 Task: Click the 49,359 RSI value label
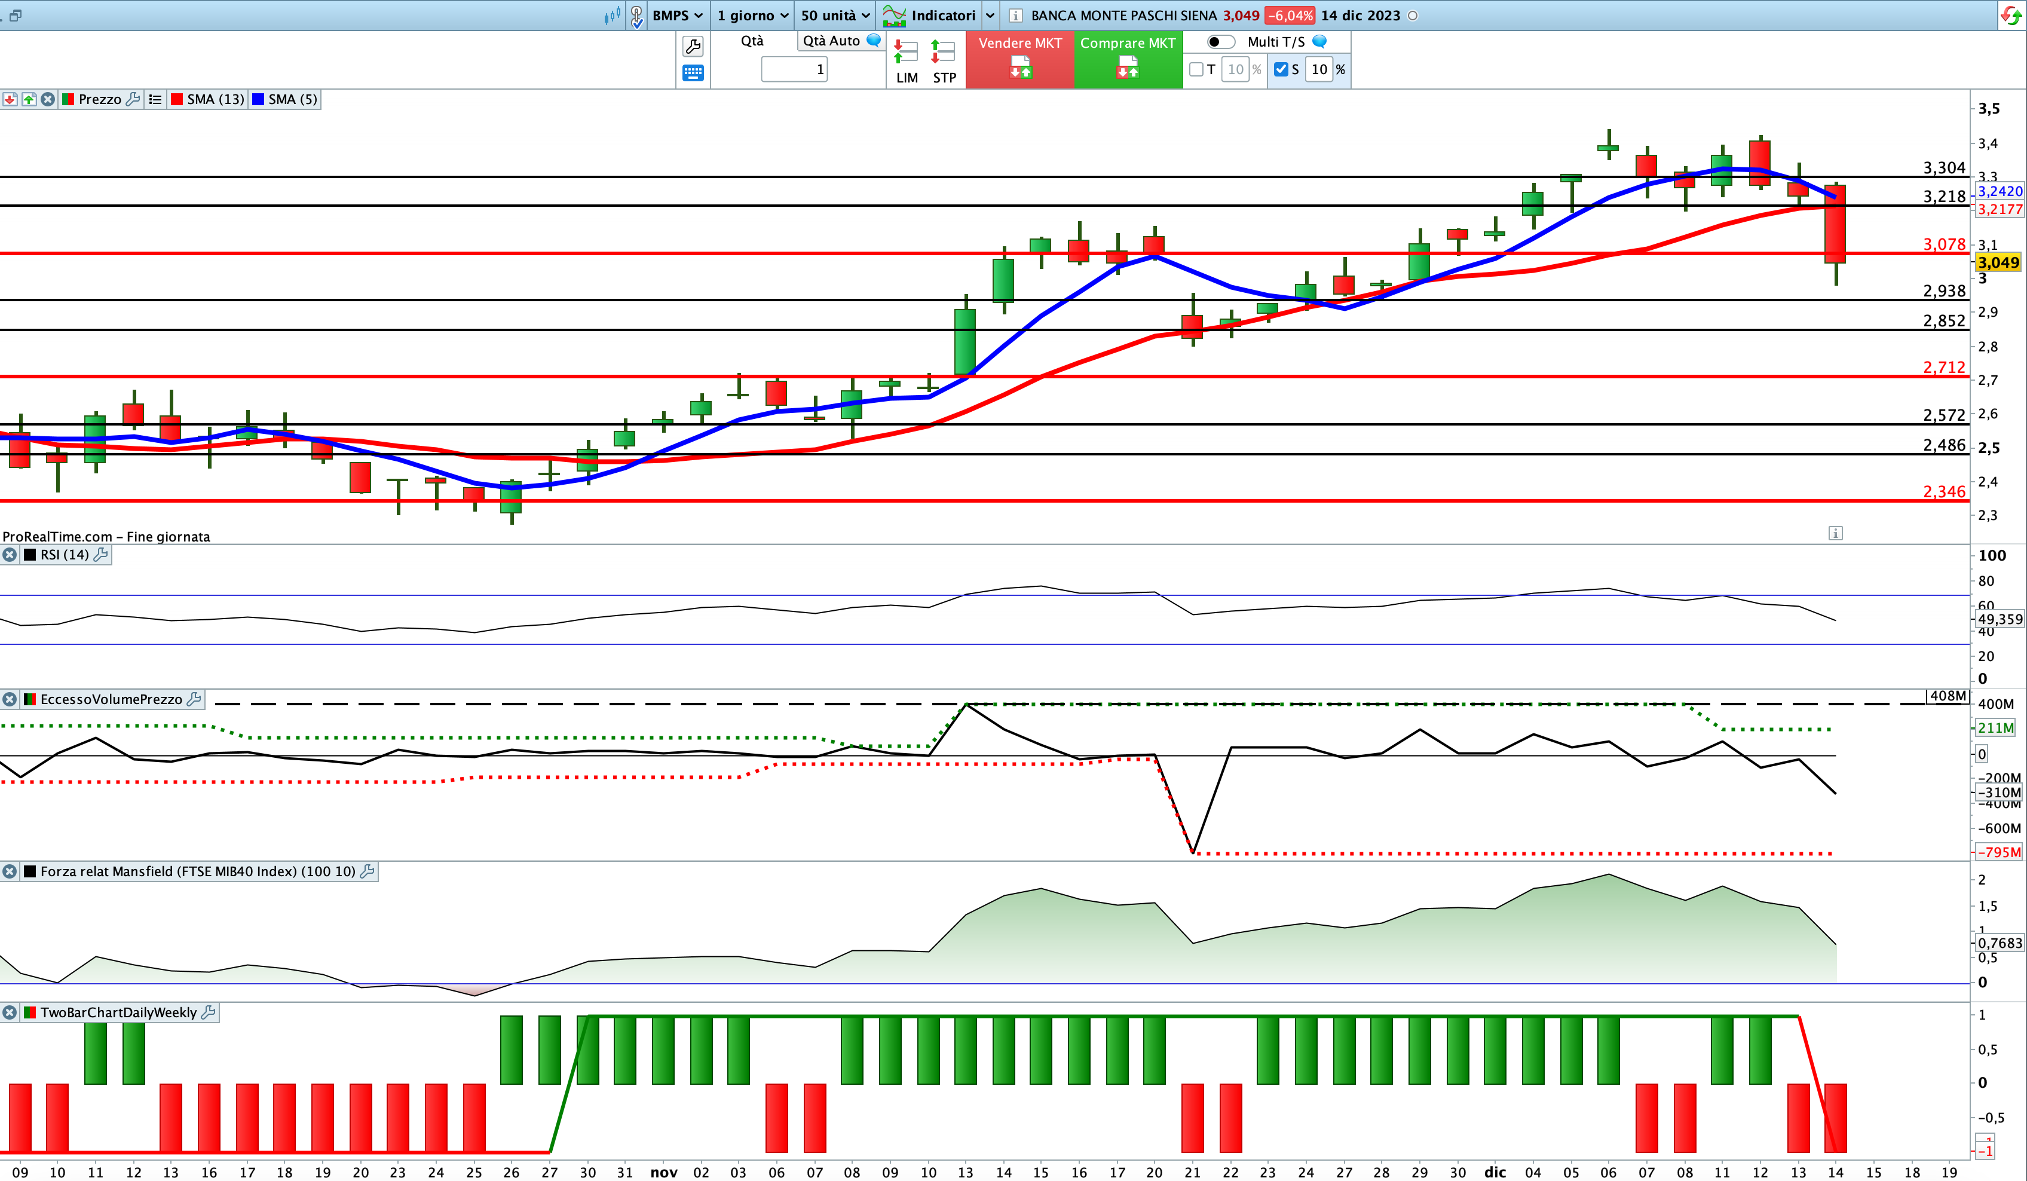[x=2000, y=619]
